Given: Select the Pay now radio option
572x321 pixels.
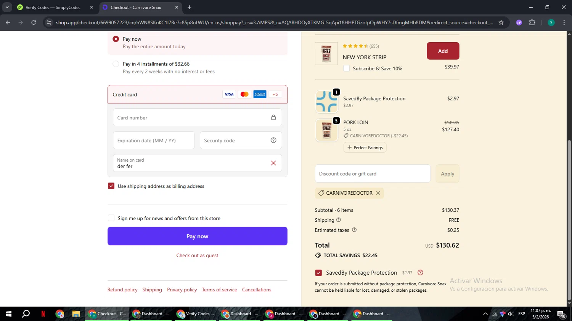Looking at the screenshot, I should (x=116, y=39).
